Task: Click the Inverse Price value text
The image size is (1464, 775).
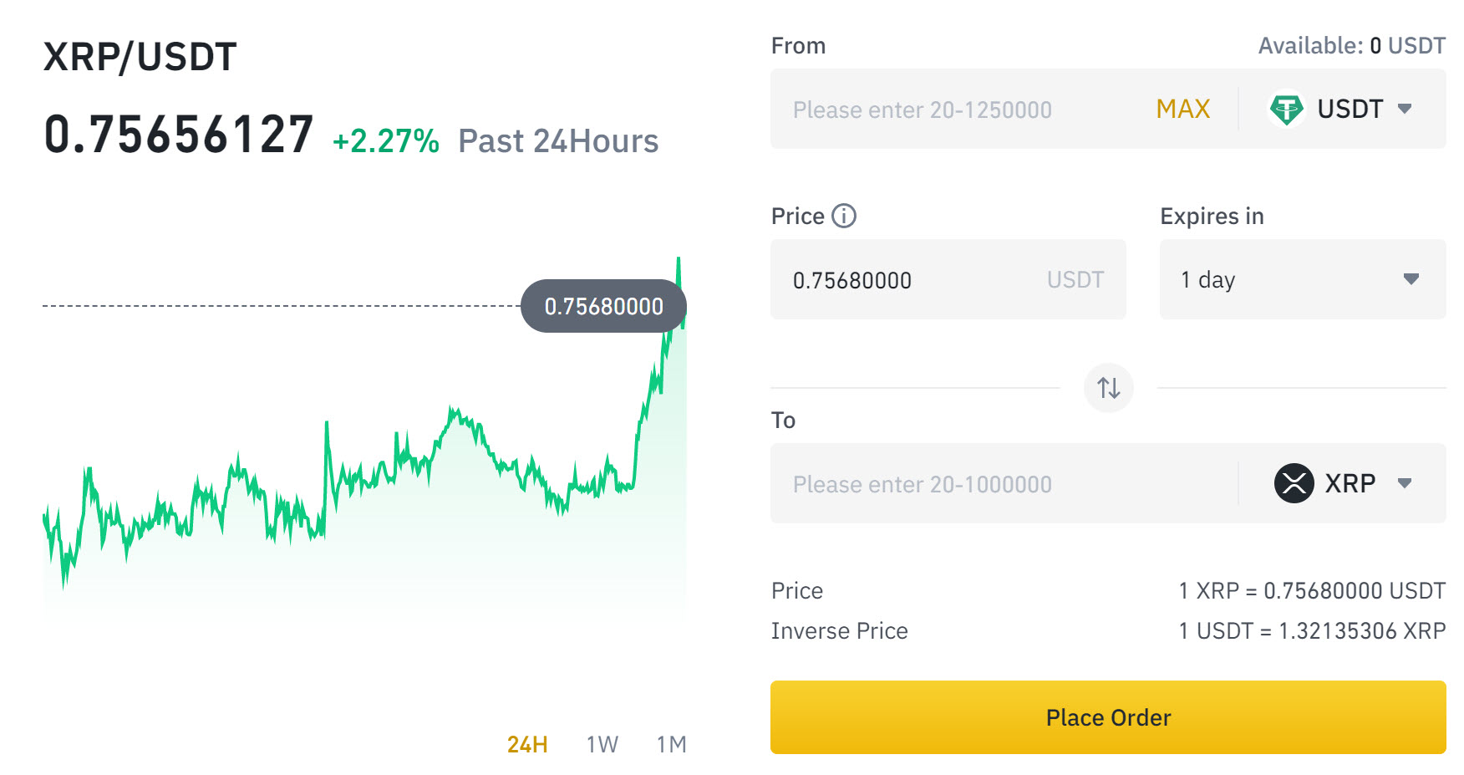Action: click(x=1312, y=630)
